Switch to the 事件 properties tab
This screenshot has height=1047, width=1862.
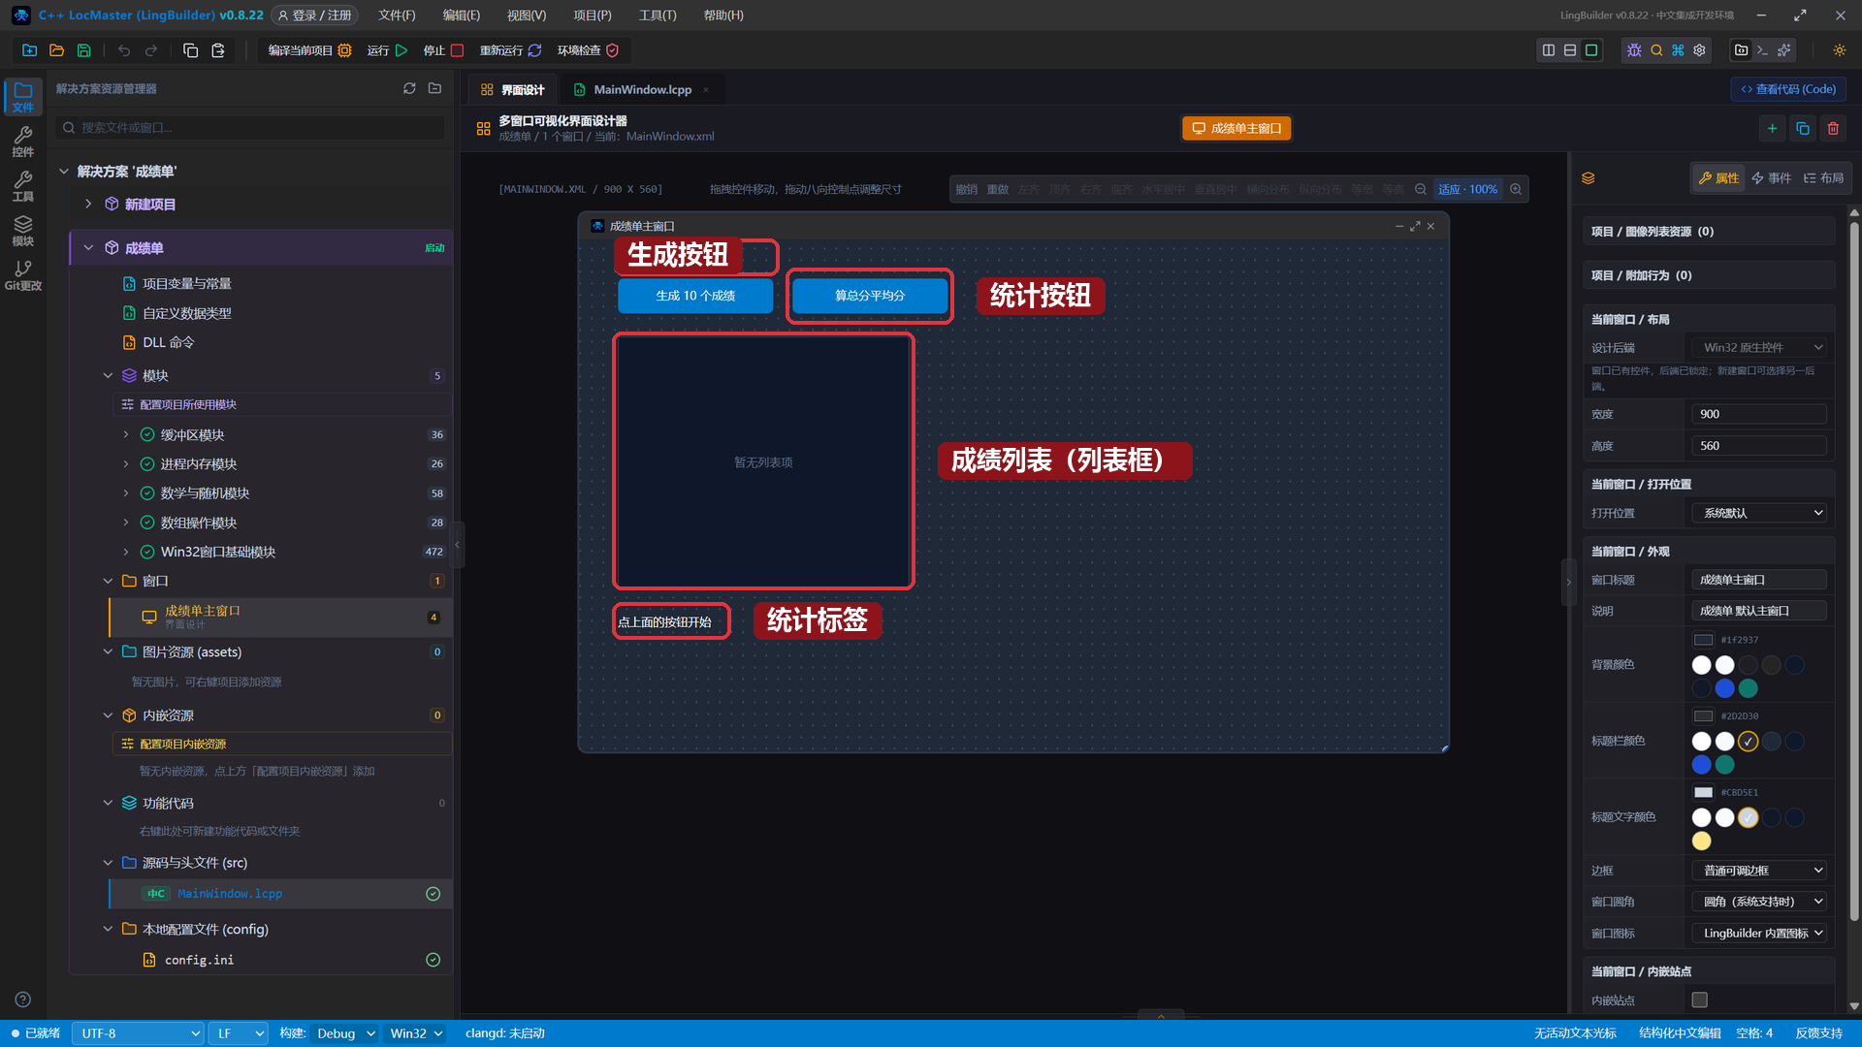(x=1772, y=177)
